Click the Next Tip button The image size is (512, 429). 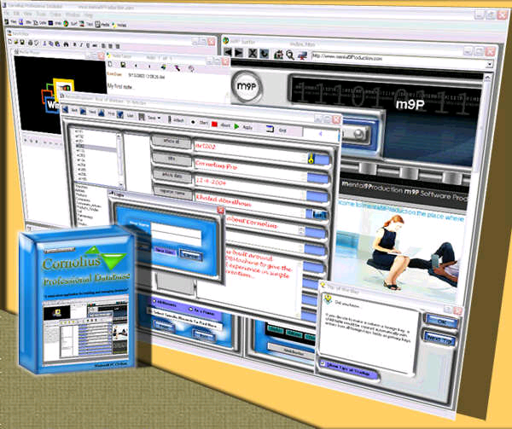pyautogui.click(x=440, y=339)
